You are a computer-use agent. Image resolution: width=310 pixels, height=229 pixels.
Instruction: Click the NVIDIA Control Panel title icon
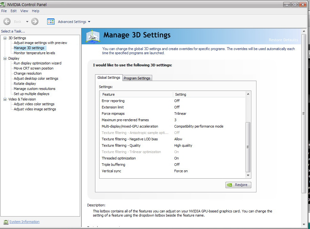(x=3, y=4)
